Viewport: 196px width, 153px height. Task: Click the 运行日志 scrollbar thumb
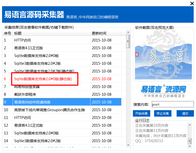click(x=190, y=141)
